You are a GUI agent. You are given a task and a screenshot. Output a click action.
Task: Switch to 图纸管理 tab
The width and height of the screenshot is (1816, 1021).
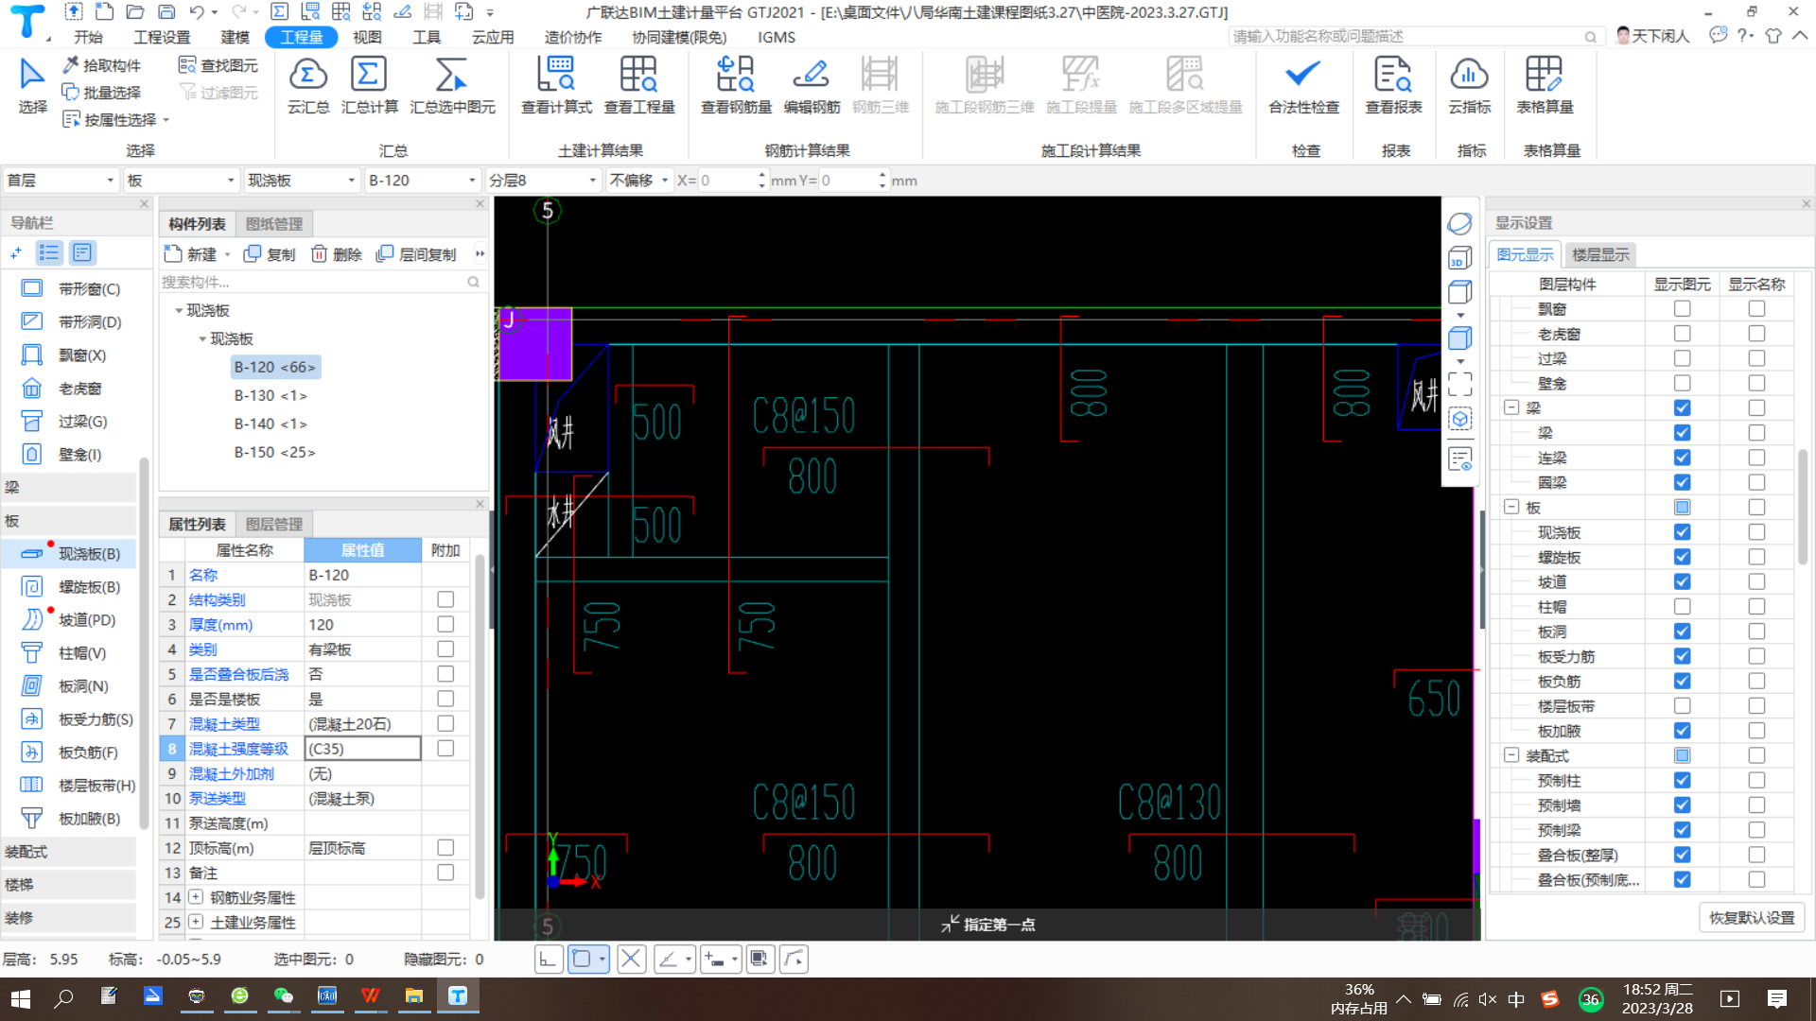pyautogui.click(x=273, y=224)
